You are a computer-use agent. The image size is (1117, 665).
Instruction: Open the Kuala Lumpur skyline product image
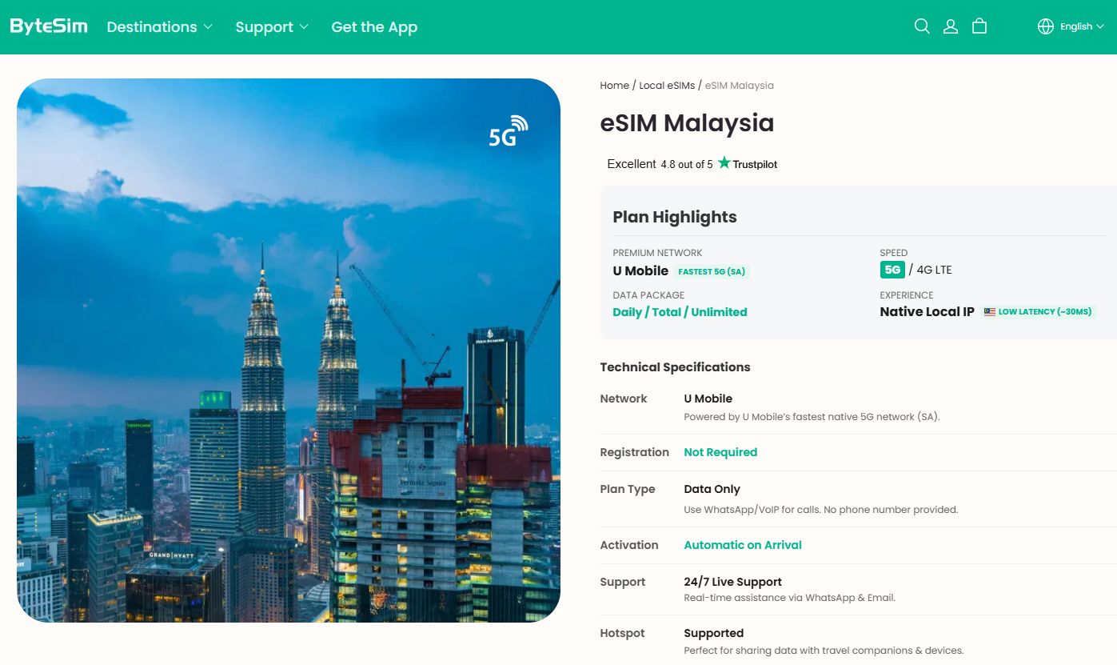click(x=289, y=351)
